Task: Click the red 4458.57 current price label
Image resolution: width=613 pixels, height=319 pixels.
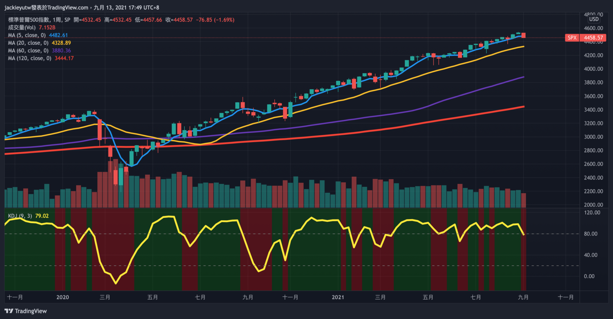Action: coord(593,38)
